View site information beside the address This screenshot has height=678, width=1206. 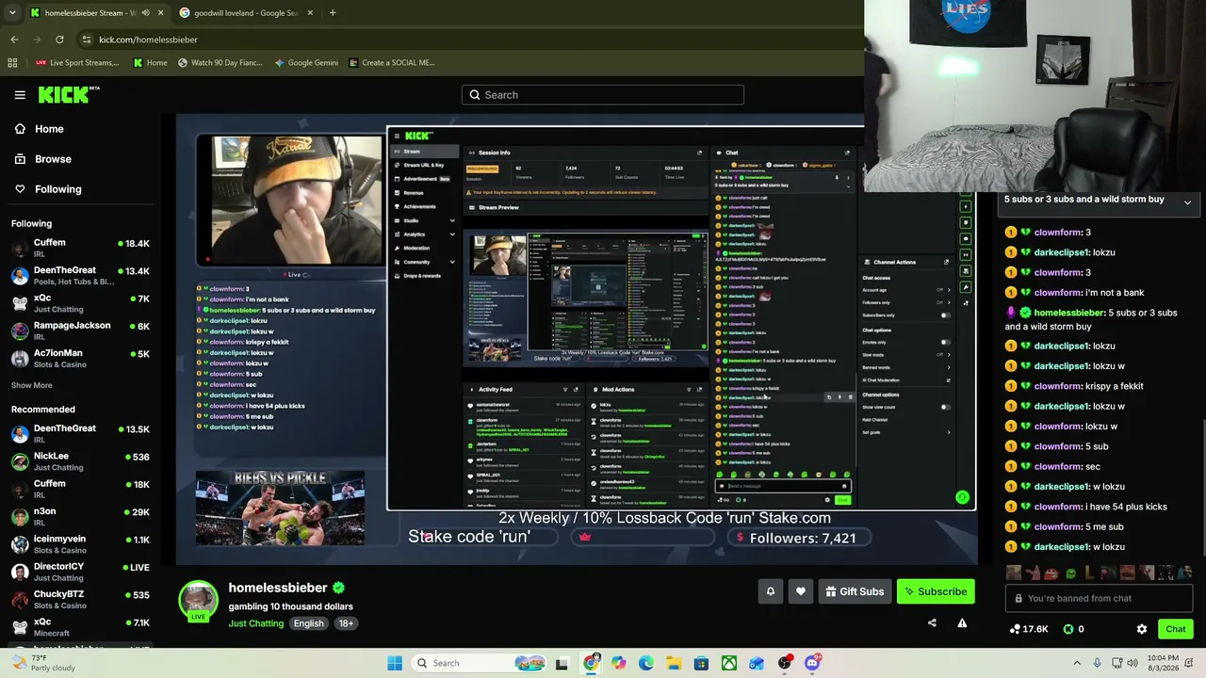tap(87, 40)
